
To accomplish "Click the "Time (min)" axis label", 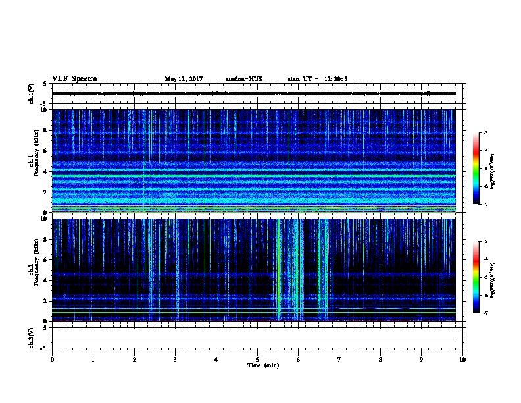I will point(263,365).
